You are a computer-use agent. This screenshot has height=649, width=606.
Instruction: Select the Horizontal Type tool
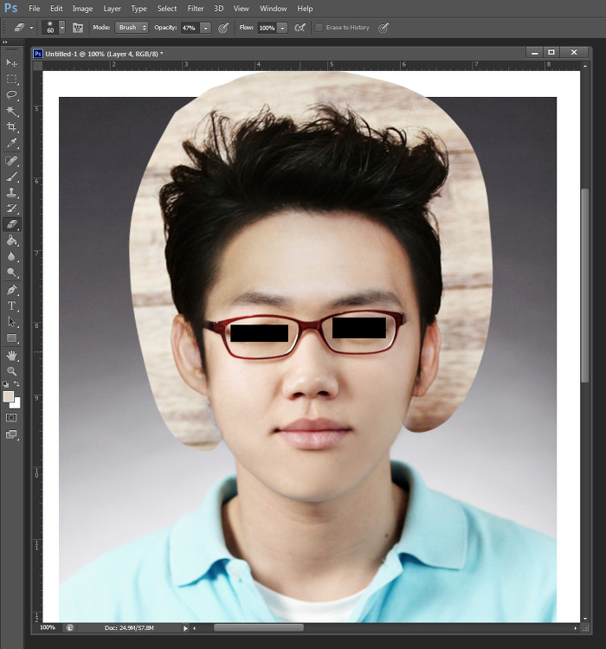pos(11,305)
